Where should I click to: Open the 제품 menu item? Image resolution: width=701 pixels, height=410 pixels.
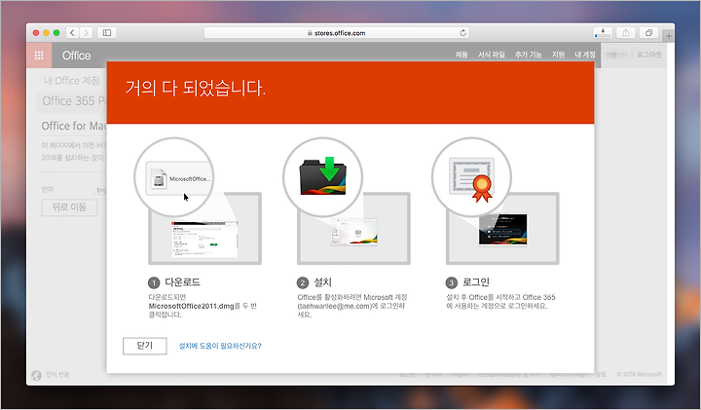click(x=461, y=55)
